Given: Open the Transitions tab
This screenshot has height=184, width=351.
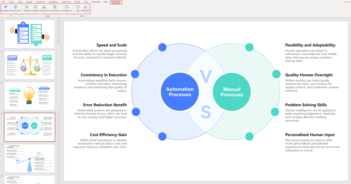Looking at the screenshot, I should [40, 2].
